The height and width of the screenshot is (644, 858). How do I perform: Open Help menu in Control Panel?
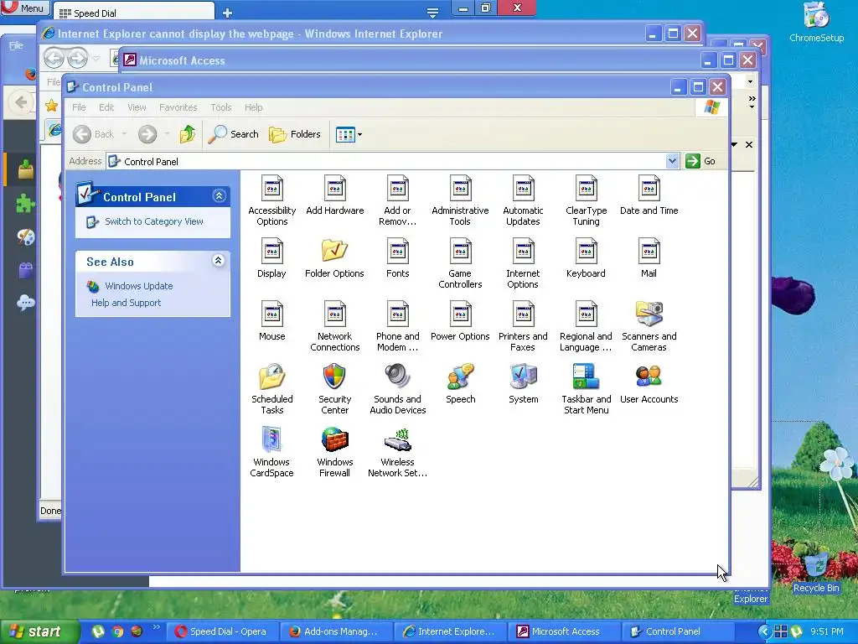253,107
